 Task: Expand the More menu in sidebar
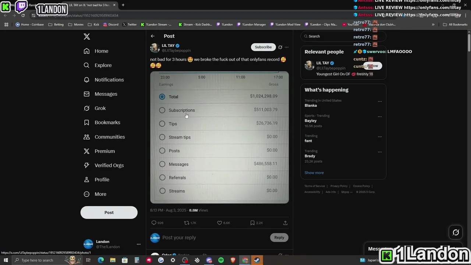pos(95,194)
